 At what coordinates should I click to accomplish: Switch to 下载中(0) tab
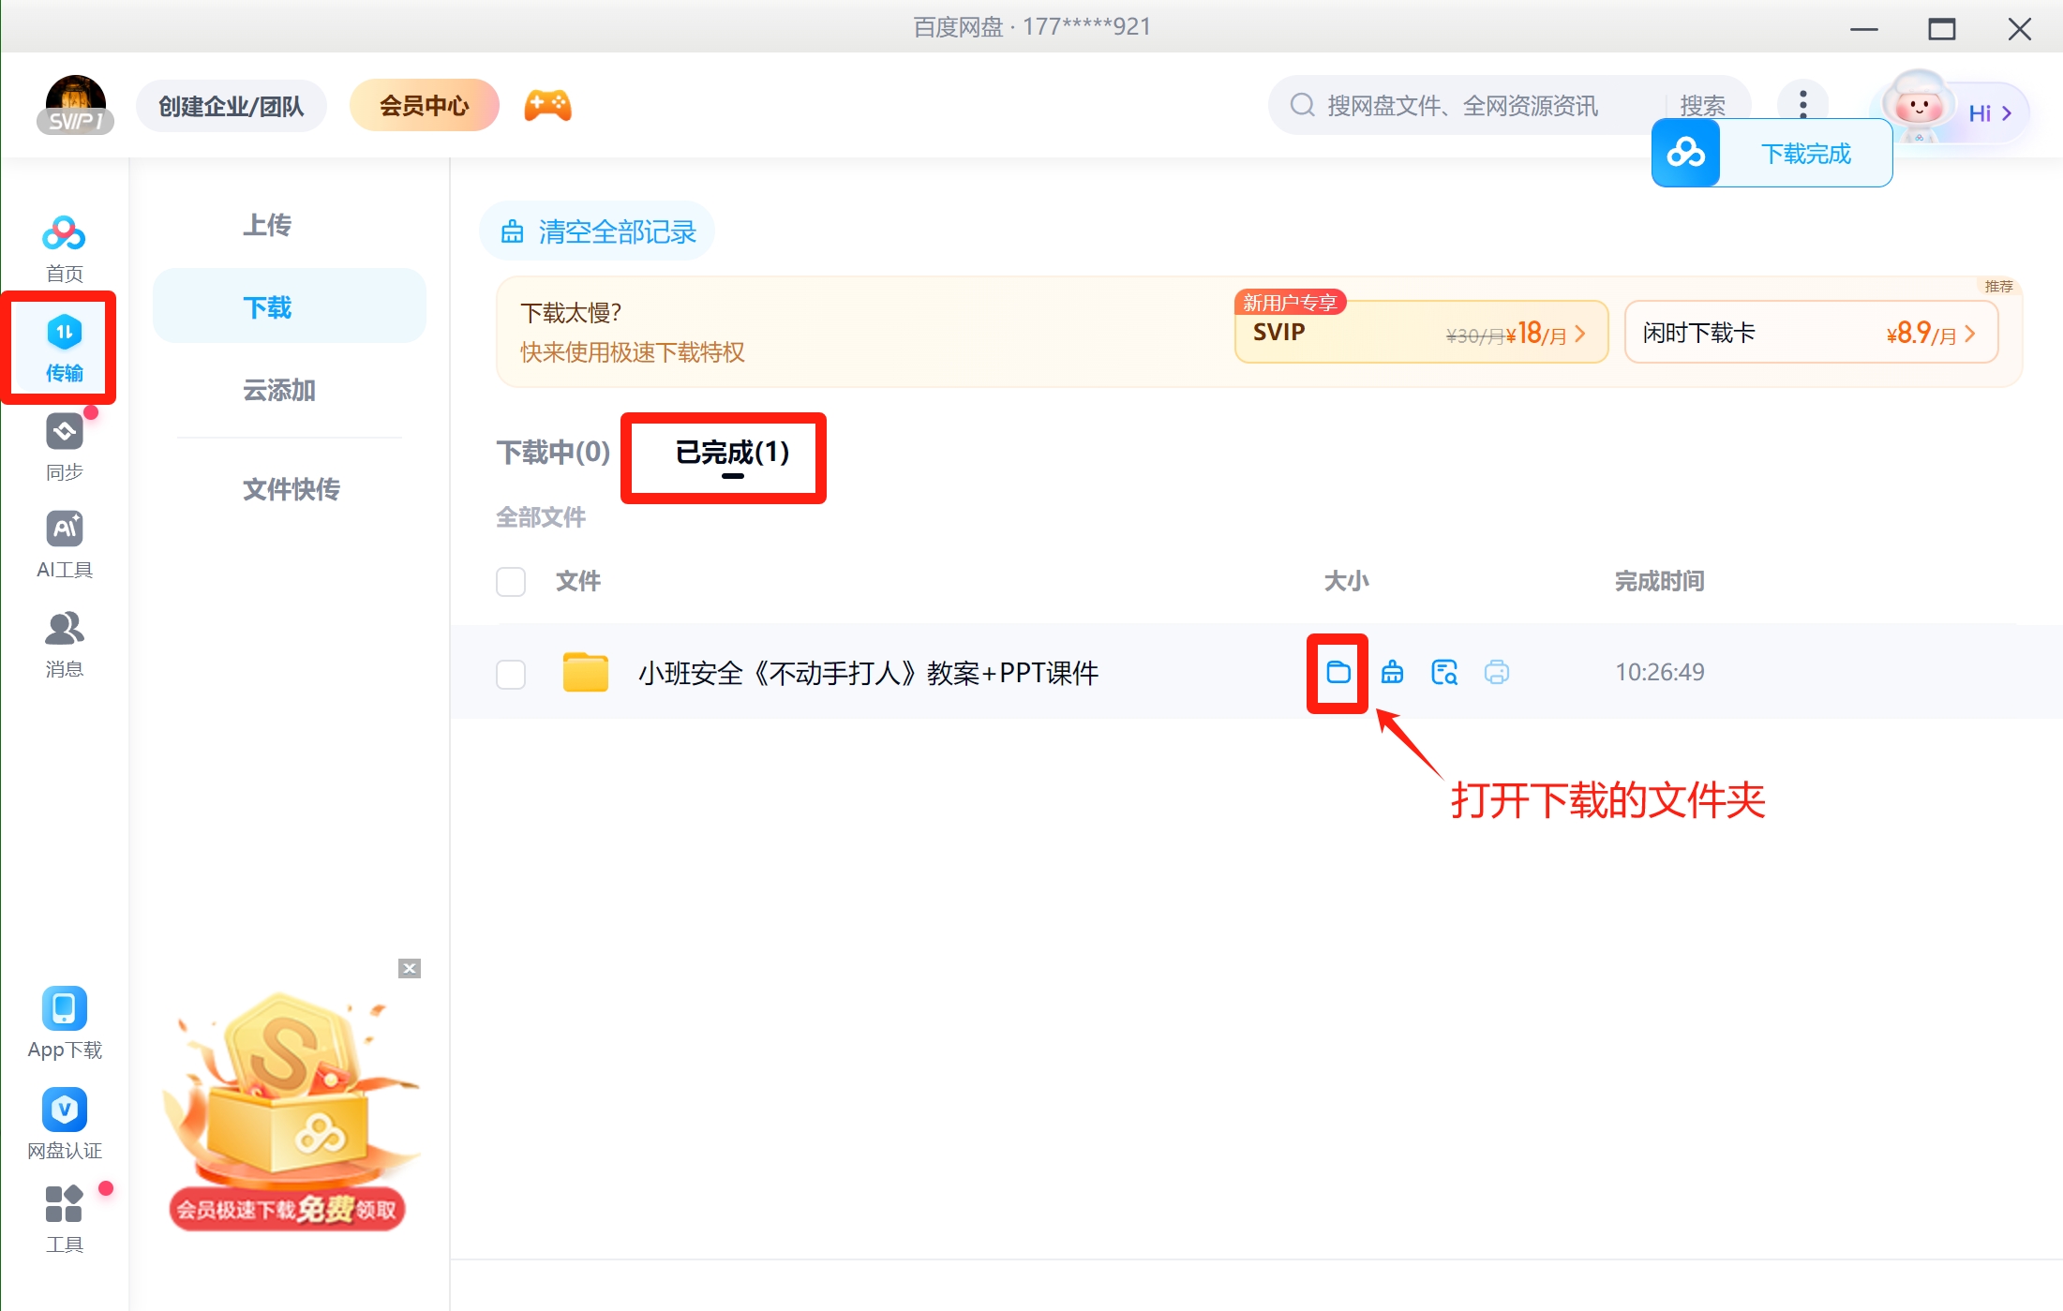pos(553,453)
